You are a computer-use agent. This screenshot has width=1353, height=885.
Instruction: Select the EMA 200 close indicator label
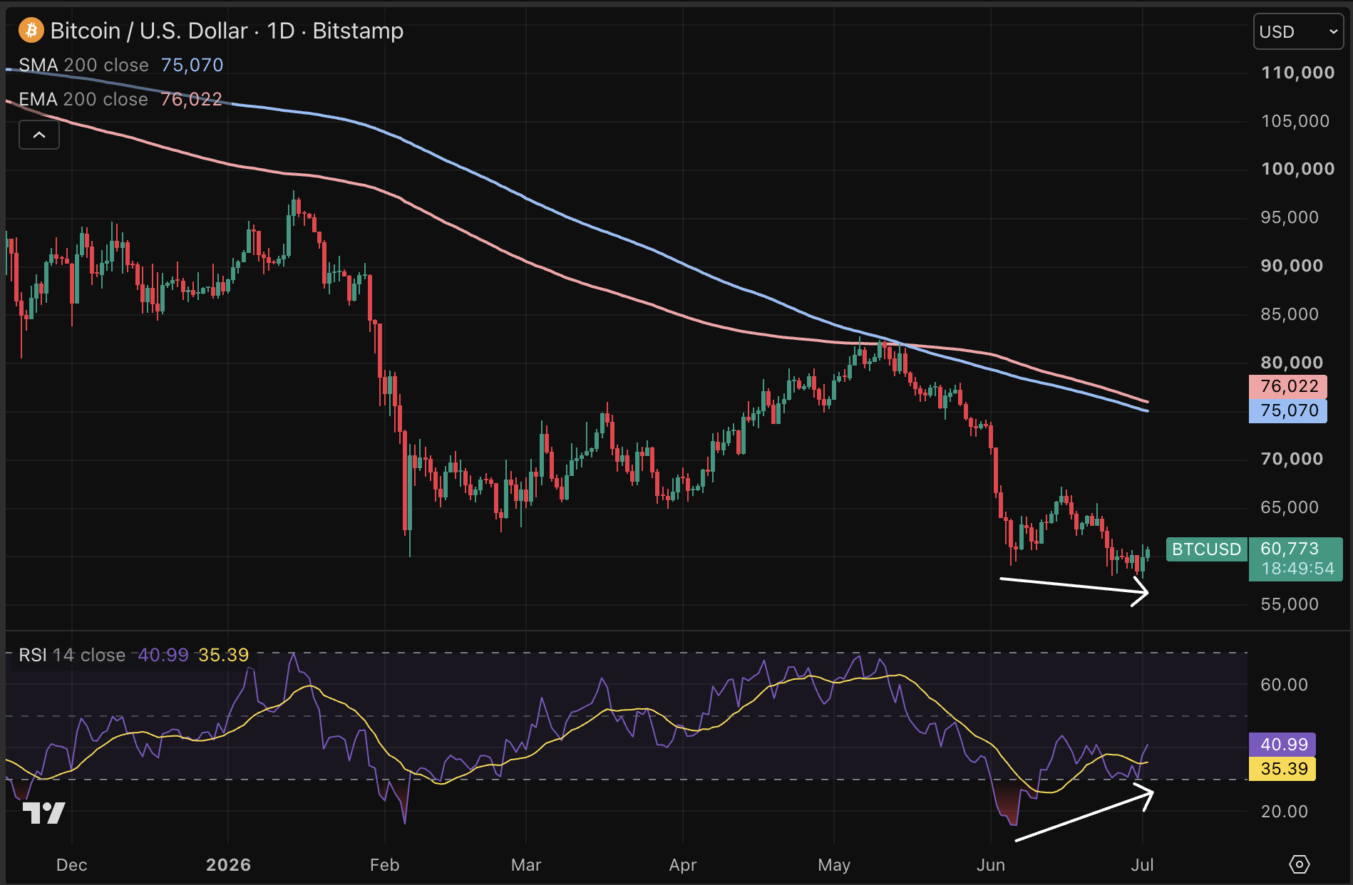tap(83, 99)
